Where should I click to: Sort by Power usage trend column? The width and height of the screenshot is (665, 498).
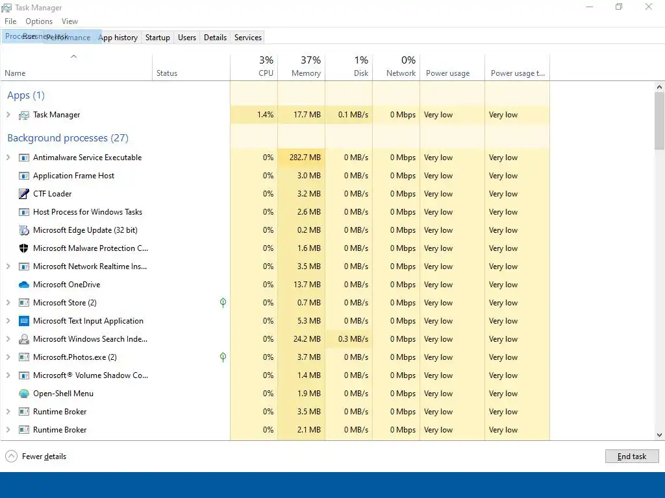(518, 67)
